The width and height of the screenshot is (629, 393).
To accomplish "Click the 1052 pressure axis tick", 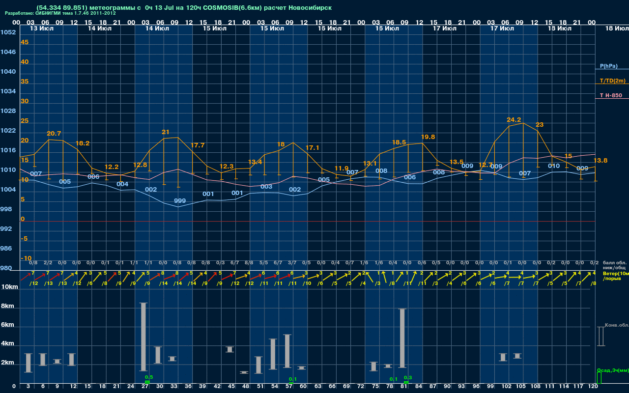I will tap(8, 32).
